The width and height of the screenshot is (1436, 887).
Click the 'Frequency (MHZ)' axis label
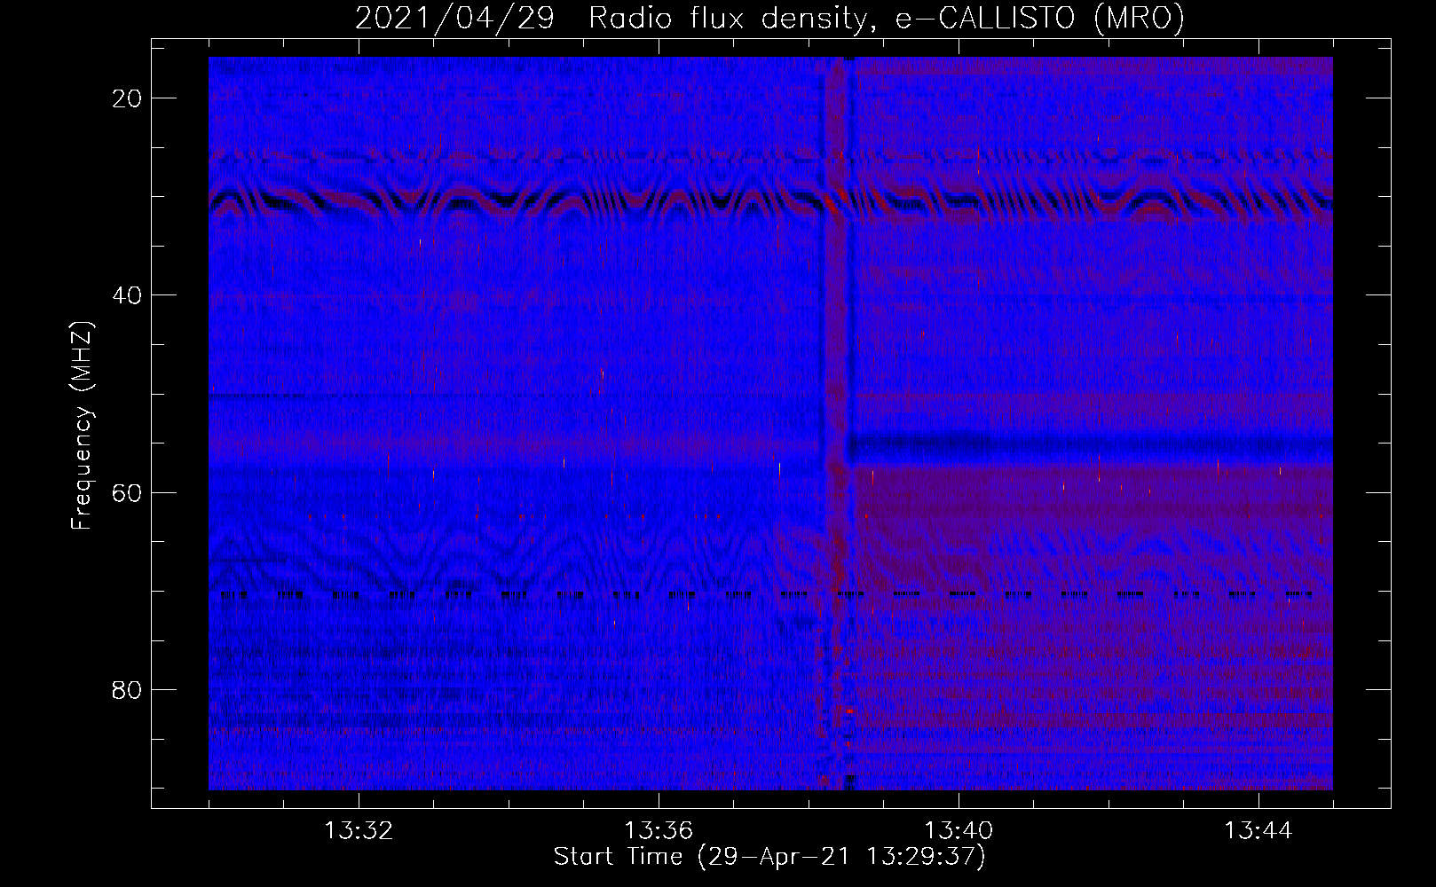[82, 425]
